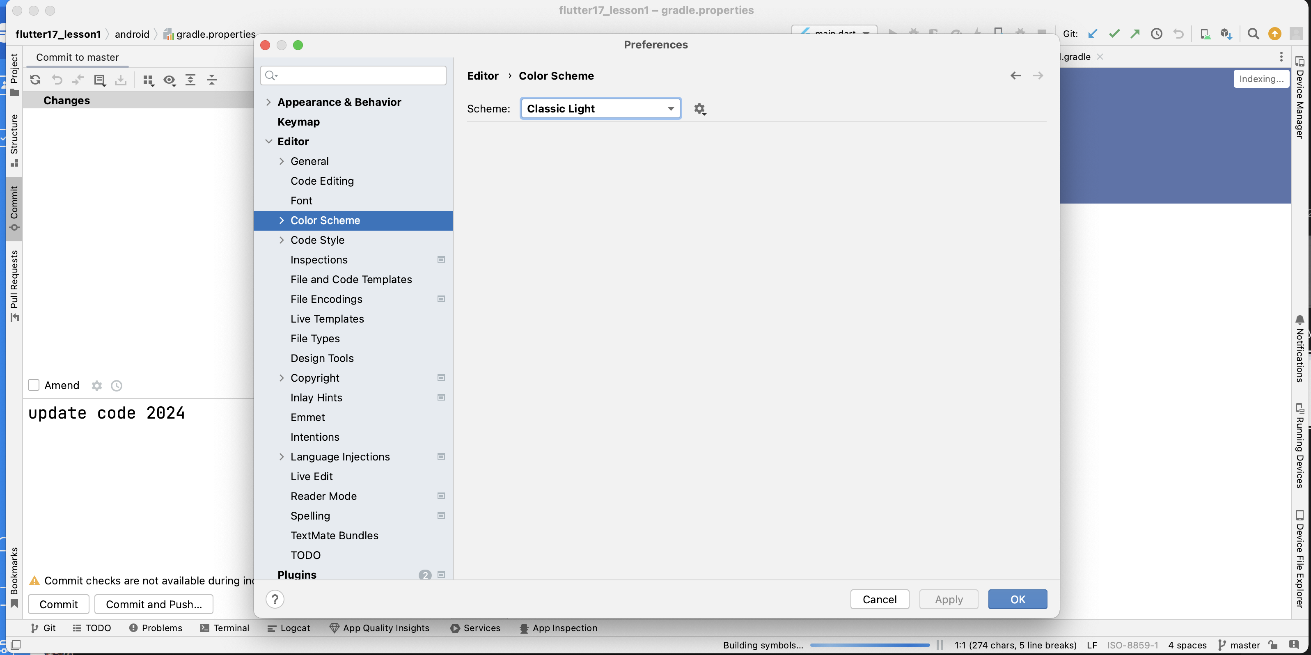Click the Refresh changes icon in Commit panel
This screenshot has height=655, width=1311.
pos(35,80)
